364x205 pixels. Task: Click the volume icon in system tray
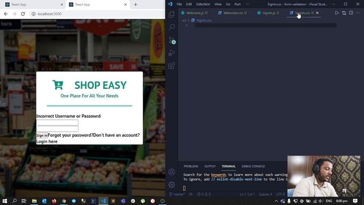tap(321, 201)
